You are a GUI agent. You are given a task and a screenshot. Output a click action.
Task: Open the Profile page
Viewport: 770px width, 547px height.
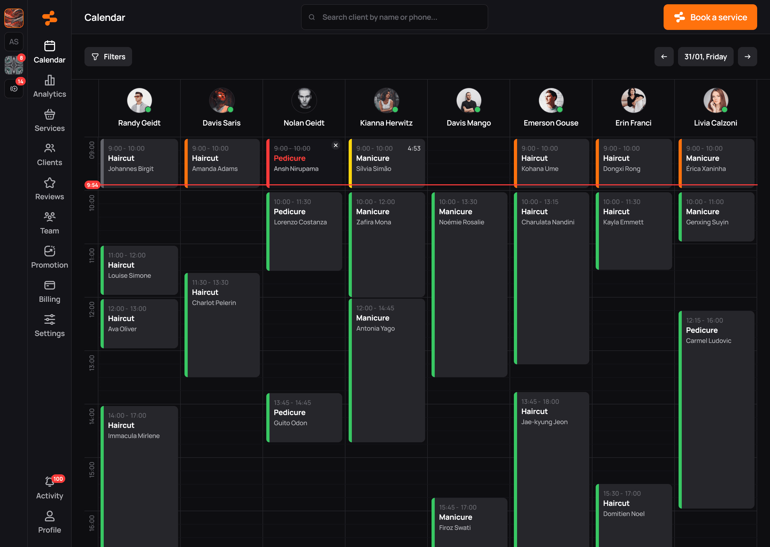(x=49, y=522)
